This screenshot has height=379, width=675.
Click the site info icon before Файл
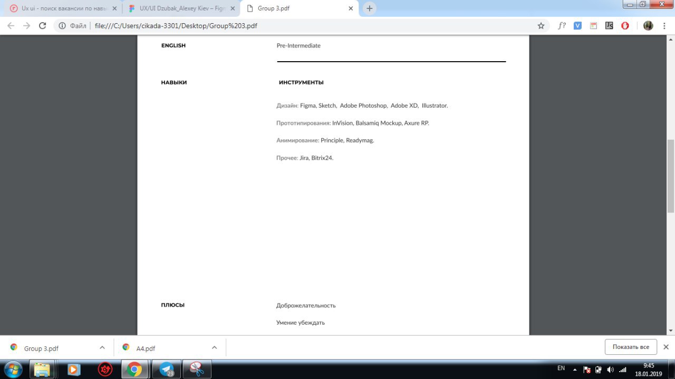click(62, 25)
